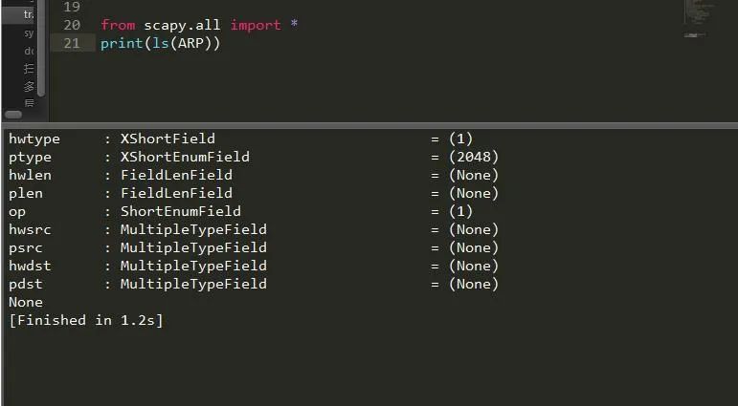Viewport: 738px width, 406px height.
Task: Click the sidebar vertical scrollbar thumb
Action: [x=42, y=47]
